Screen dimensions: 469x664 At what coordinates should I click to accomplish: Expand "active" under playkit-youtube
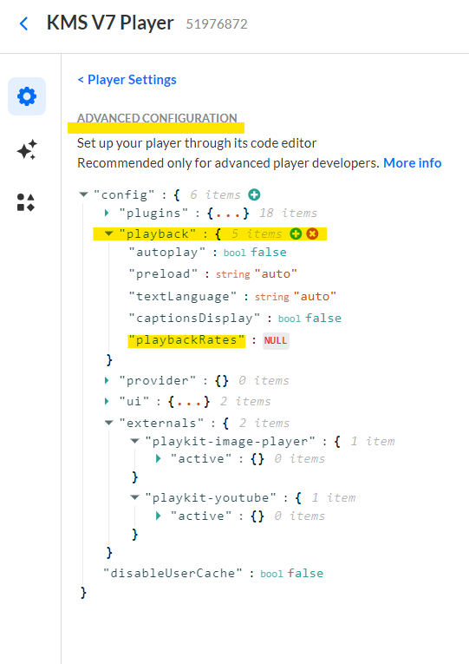[x=158, y=516]
